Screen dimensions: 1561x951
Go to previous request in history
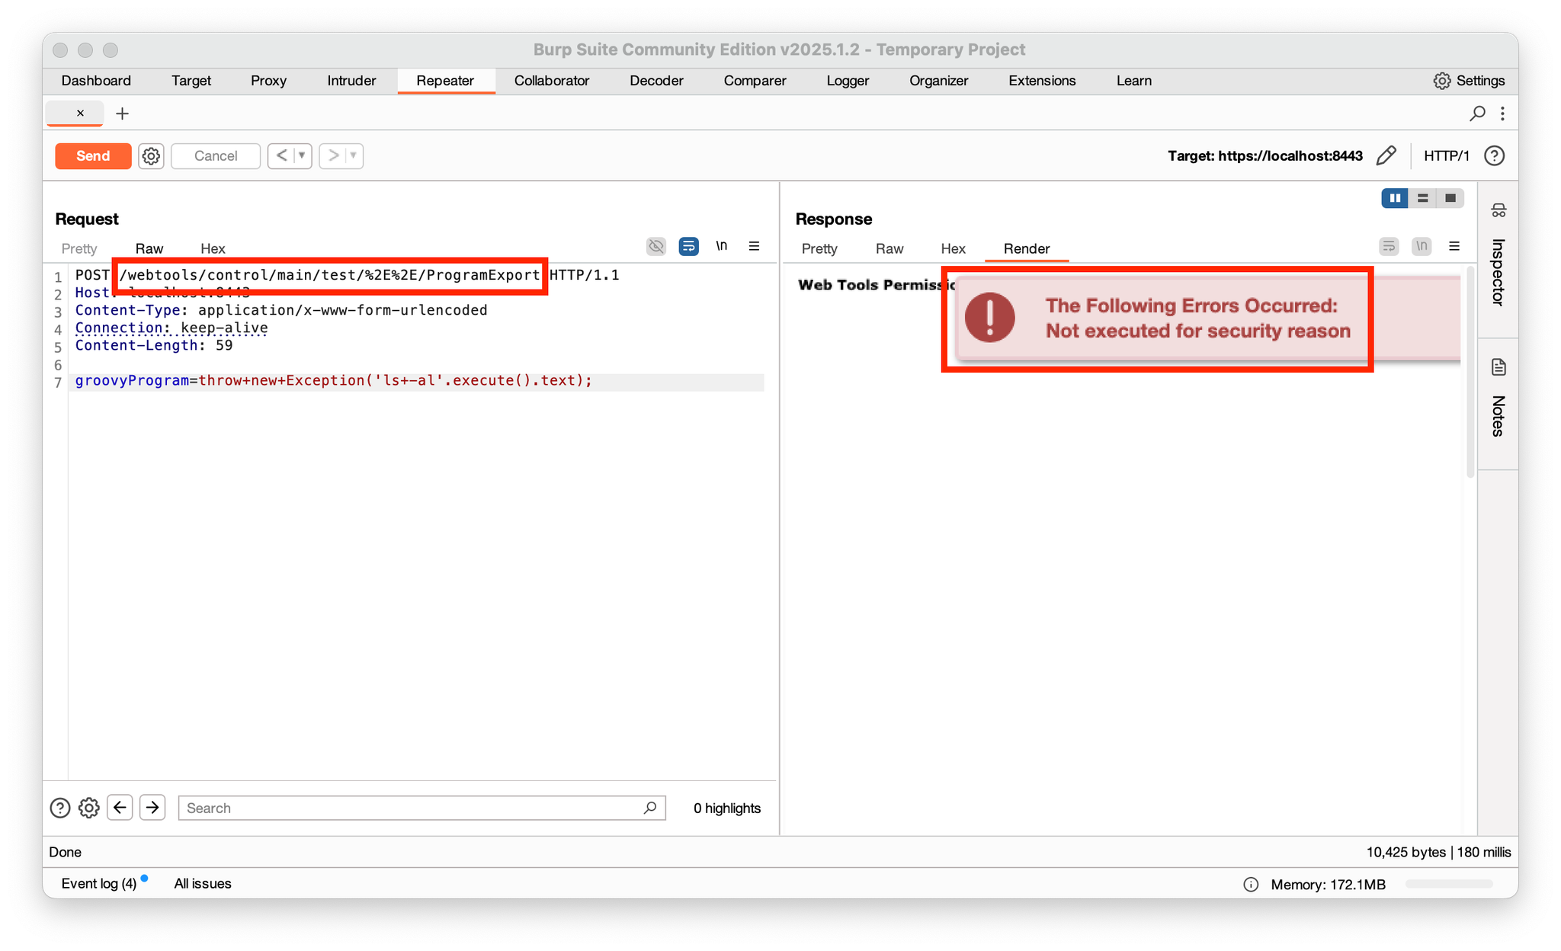tap(282, 155)
